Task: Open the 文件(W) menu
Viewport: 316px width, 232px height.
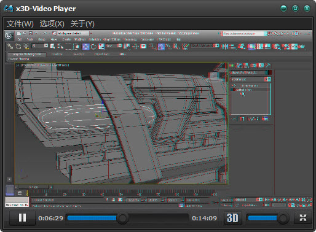Action: [x=20, y=24]
